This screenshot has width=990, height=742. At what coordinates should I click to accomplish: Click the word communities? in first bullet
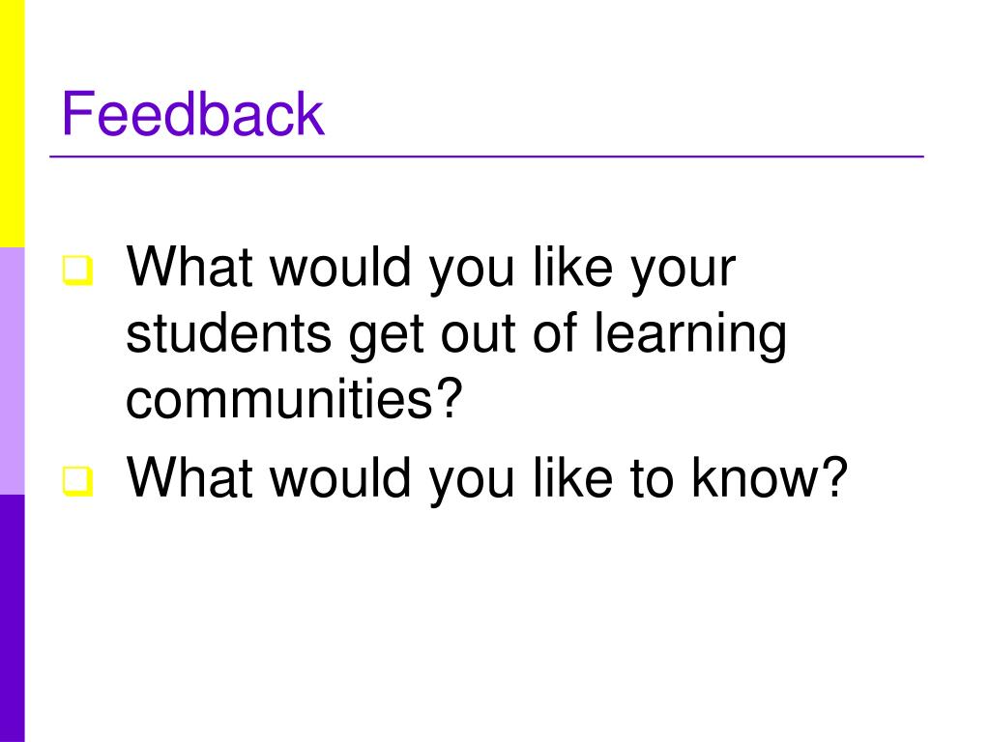pyautogui.click(x=294, y=399)
